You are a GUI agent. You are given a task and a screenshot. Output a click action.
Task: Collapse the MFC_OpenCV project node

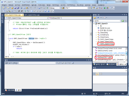(94, 24)
